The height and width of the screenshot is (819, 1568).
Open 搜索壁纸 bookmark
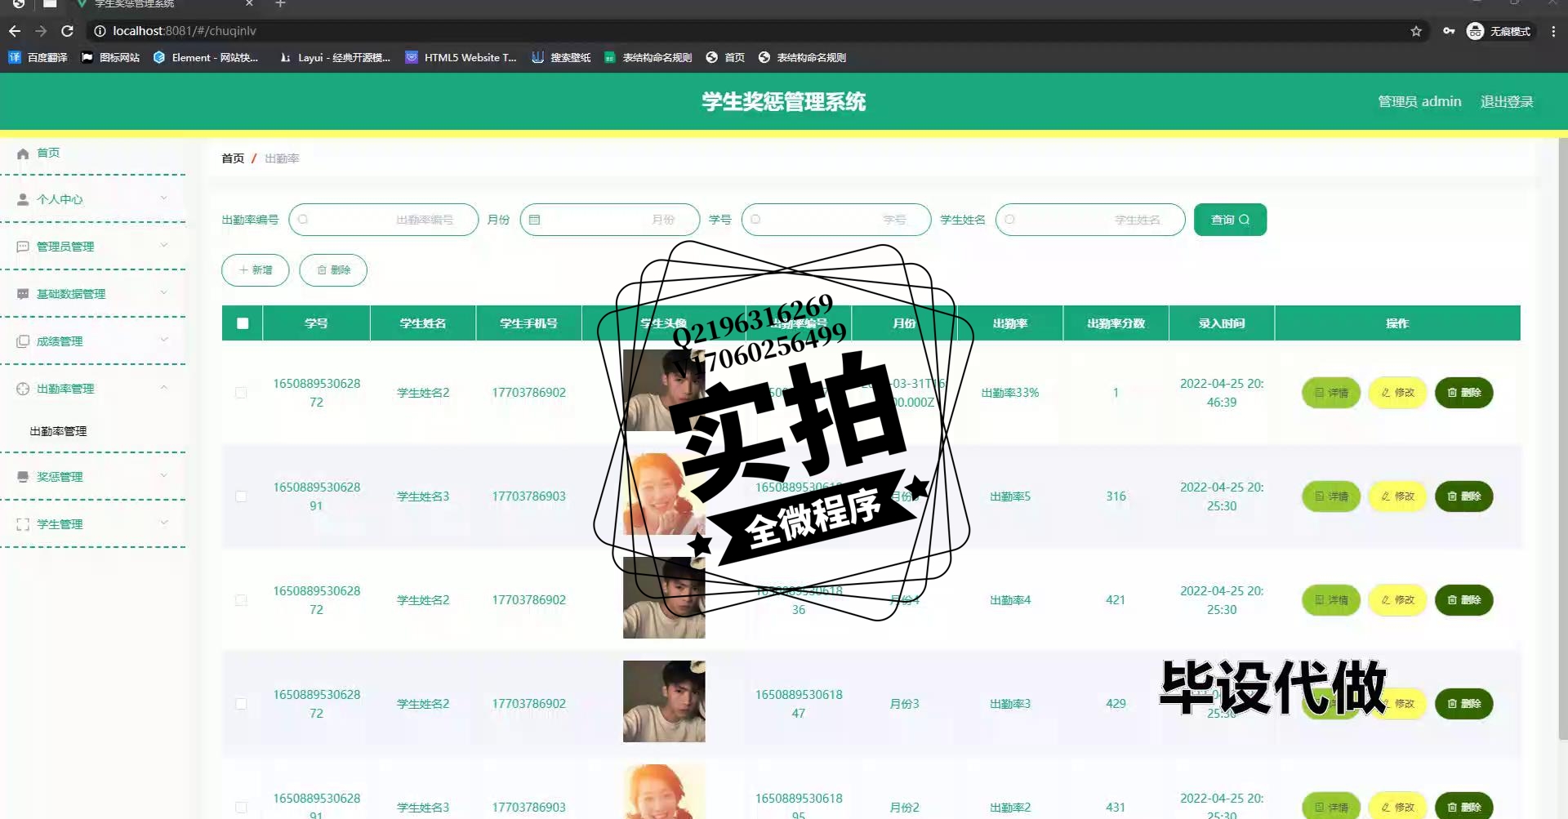tap(561, 57)
